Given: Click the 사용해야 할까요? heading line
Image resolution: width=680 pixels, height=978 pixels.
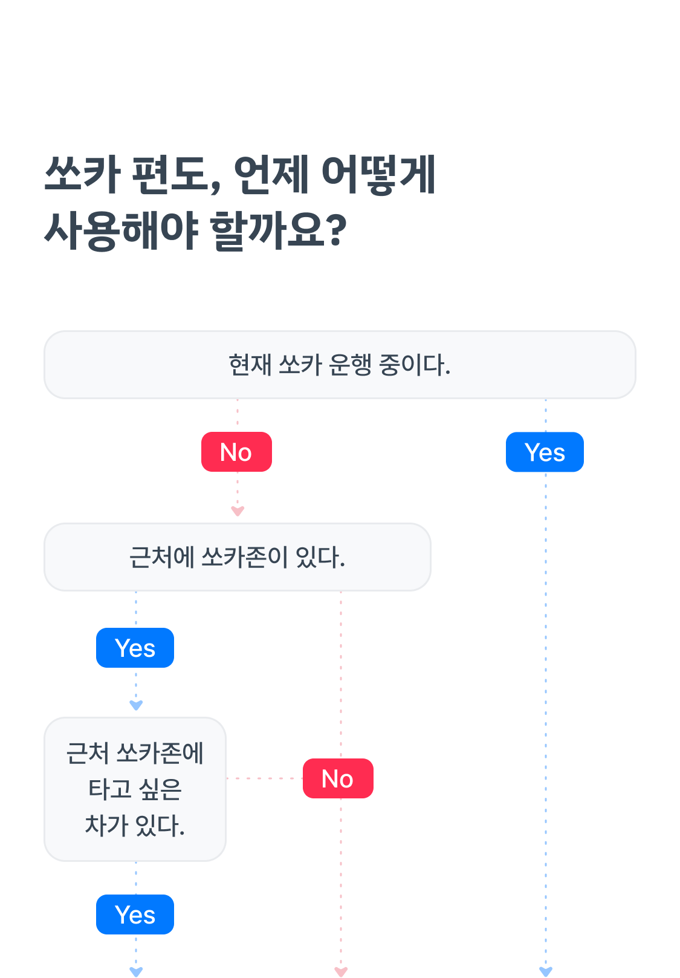Looking at the screenshot, I should click(196, 231).
